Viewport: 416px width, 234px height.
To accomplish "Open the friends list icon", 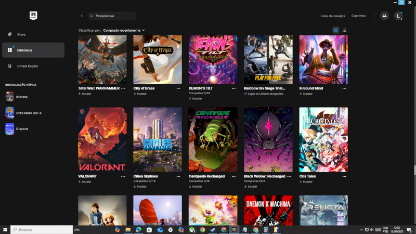I will pos(384,16).
